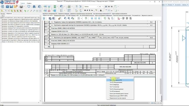
Task: Choose Тип Т (оснастка) from context menu
Action: [120, 87]
